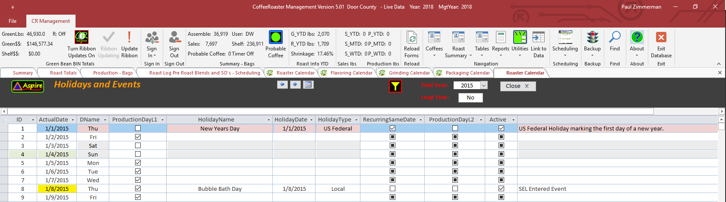This screenshot has height=202, width=726.
Task: Toggle ProductionDayL1 checkbox for 1/1/2015
Action: [x=138, y=128]
